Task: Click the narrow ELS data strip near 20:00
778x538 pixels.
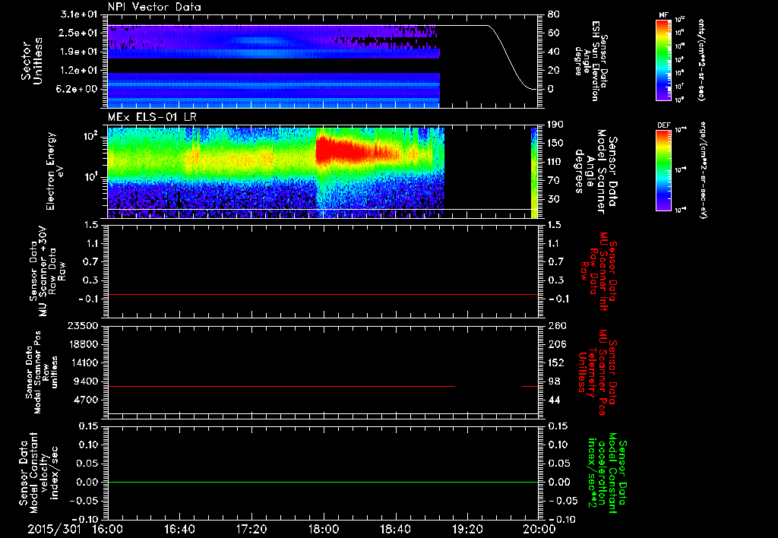Action: pos(534,172)
